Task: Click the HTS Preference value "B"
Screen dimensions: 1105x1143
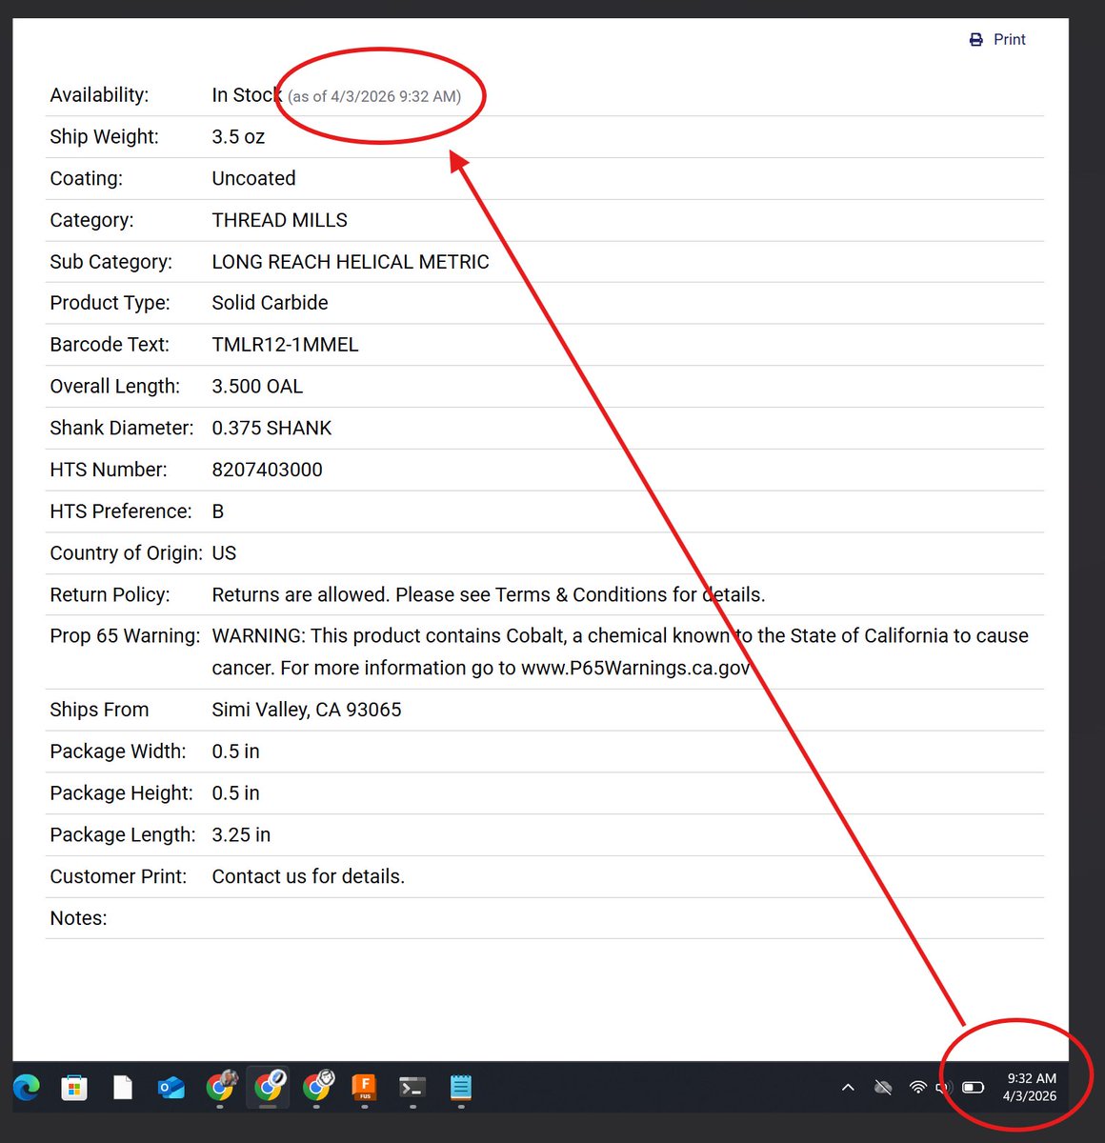Action: click(218, 511)
